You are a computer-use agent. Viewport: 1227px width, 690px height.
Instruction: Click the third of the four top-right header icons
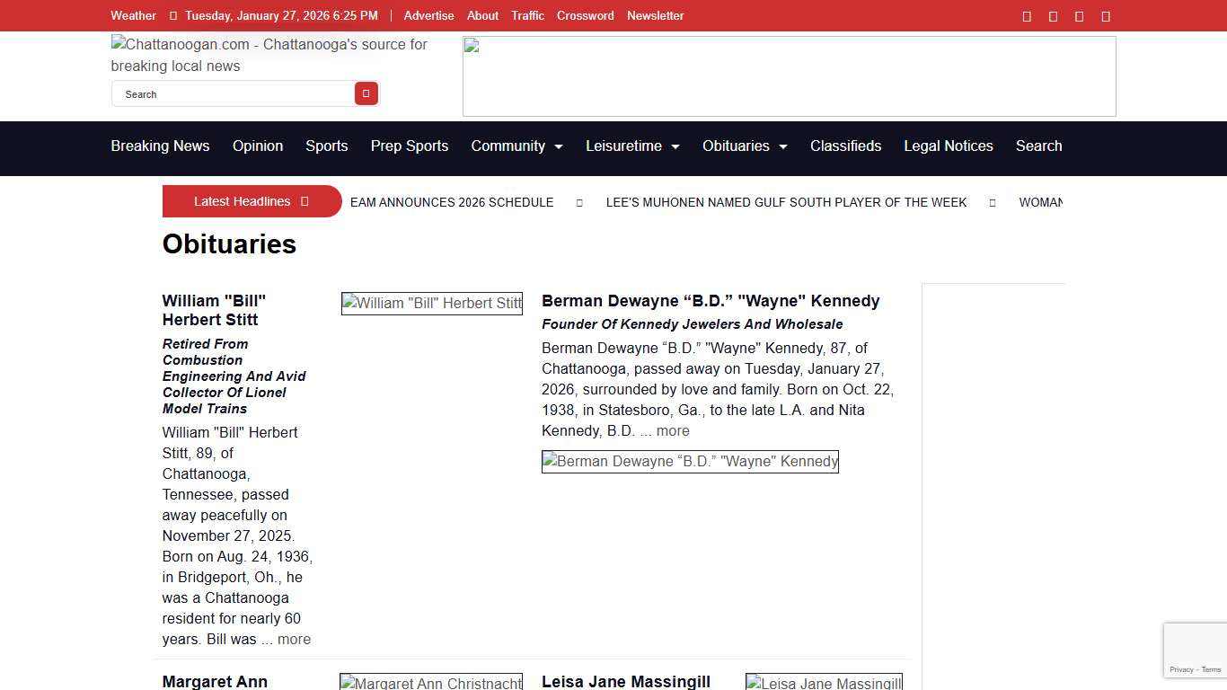tap(1079, 16)
